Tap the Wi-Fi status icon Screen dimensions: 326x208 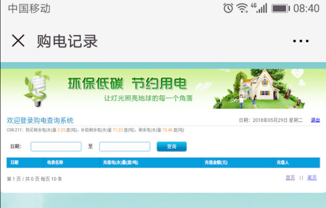242,8
